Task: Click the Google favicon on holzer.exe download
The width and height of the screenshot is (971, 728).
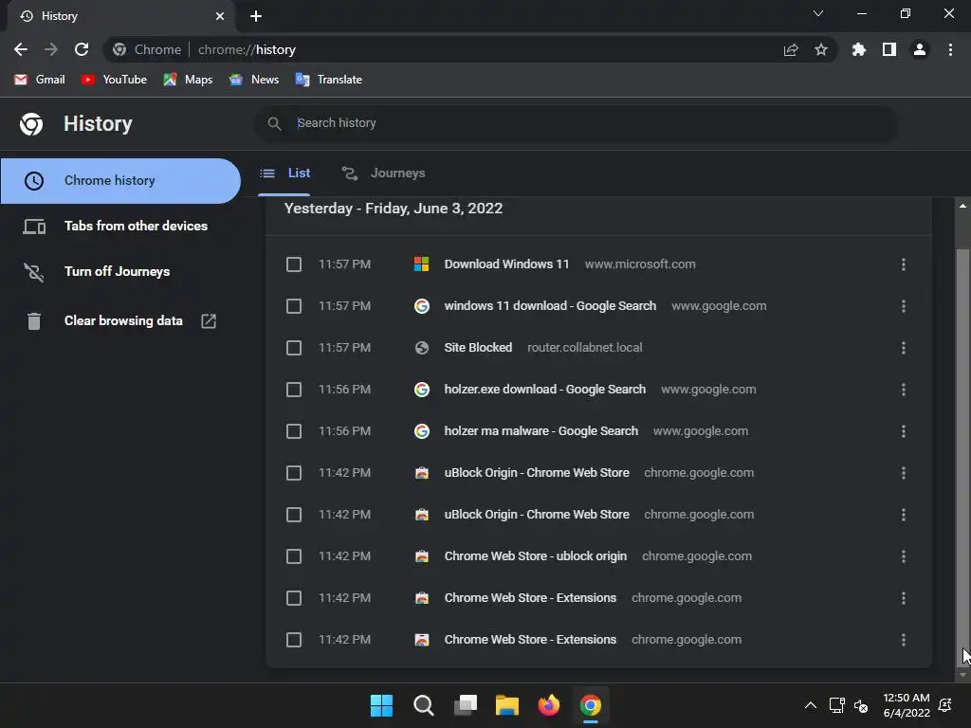Action: click(x=422, y=390)
